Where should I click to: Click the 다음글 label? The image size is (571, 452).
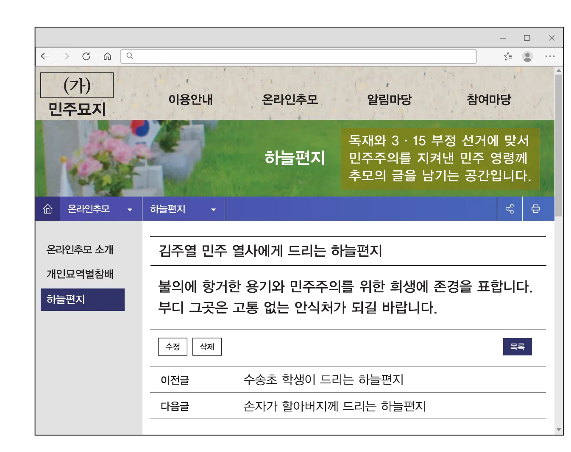point(175,406)
